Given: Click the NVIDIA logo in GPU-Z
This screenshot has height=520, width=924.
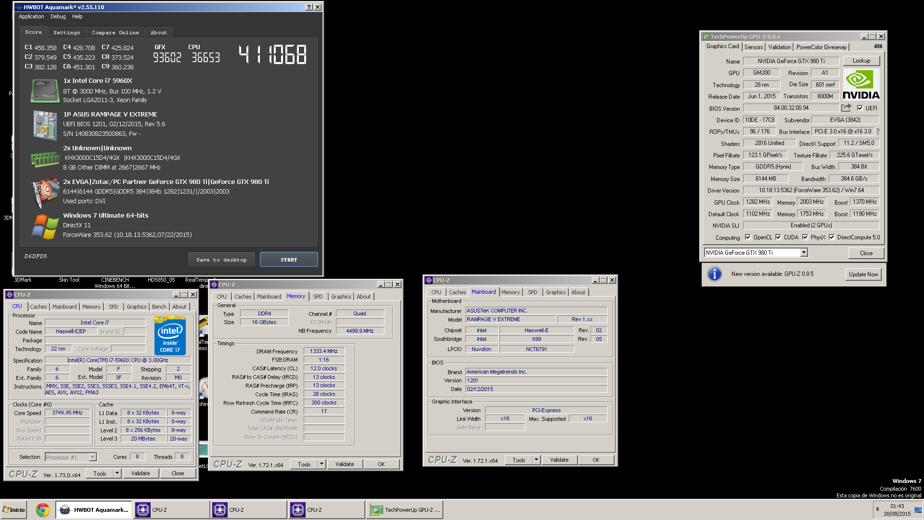Looking at the screenshot, I should click(x=861, y=84).
